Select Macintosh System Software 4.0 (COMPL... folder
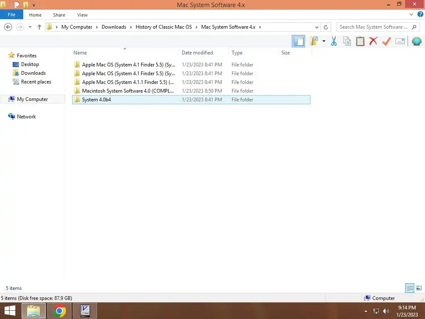 point(191,91)
